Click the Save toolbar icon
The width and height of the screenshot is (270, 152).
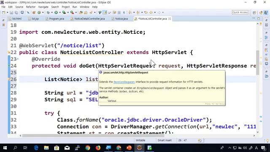[x=11, y=13]
